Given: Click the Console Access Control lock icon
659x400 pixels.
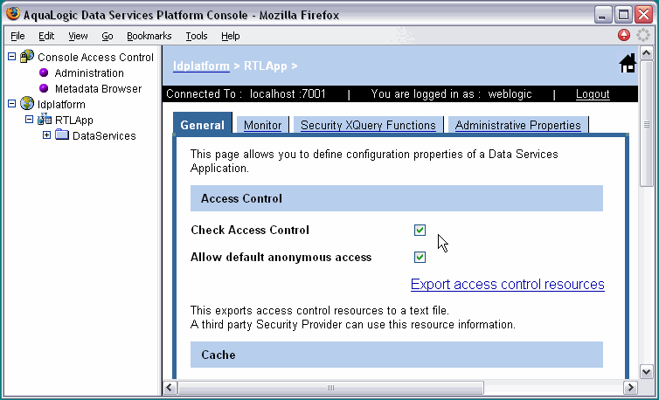Looking at the screenshot, I should click(x=27, y=56).
